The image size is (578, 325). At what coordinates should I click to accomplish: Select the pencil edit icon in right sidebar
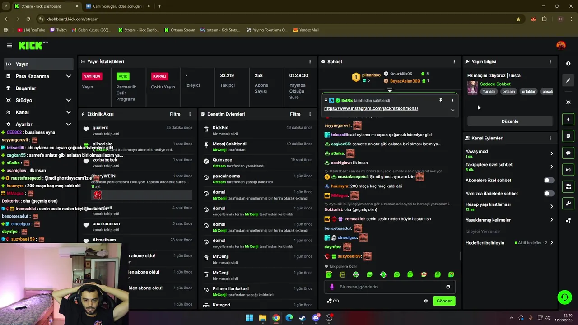point(569,80)
